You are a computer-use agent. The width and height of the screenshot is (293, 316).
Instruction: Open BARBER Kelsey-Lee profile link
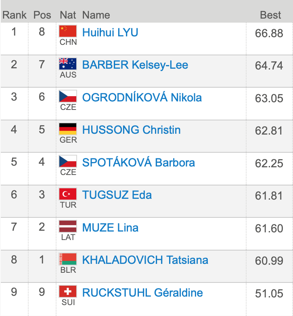(135, 65)
